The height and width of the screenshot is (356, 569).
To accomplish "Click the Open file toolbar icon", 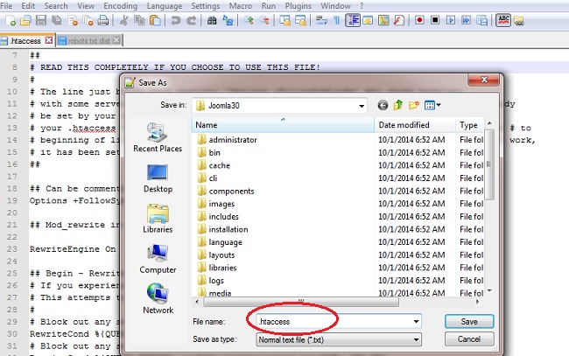I will pyautogui.click(x=25, y=20).
